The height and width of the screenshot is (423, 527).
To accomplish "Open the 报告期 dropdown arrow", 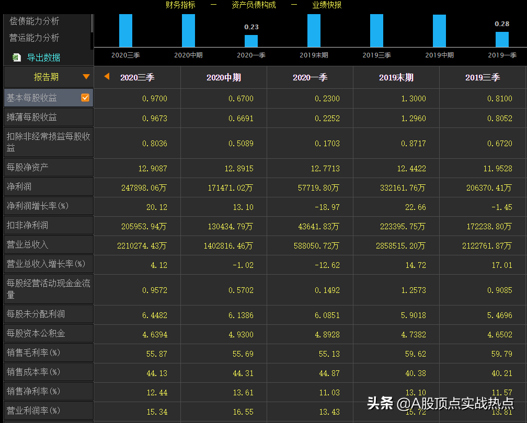I will point(86,77).
